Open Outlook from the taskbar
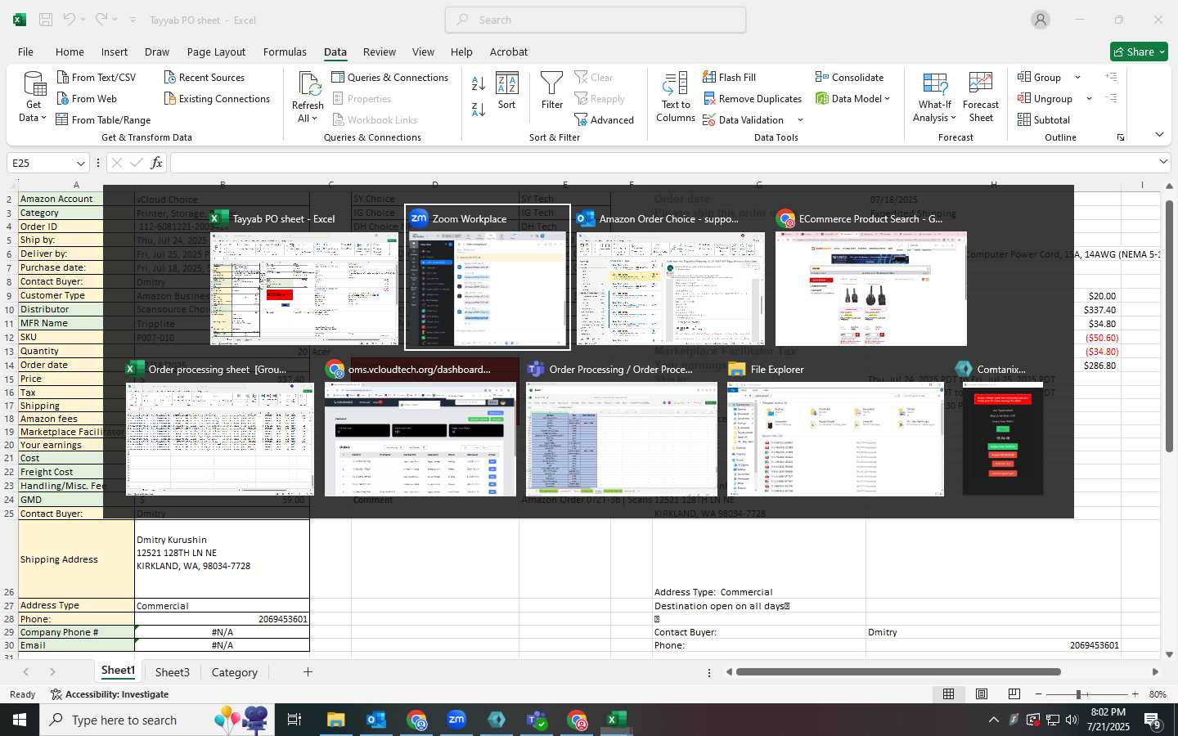Screen dimensions: 1178x736 pos(376,720)
